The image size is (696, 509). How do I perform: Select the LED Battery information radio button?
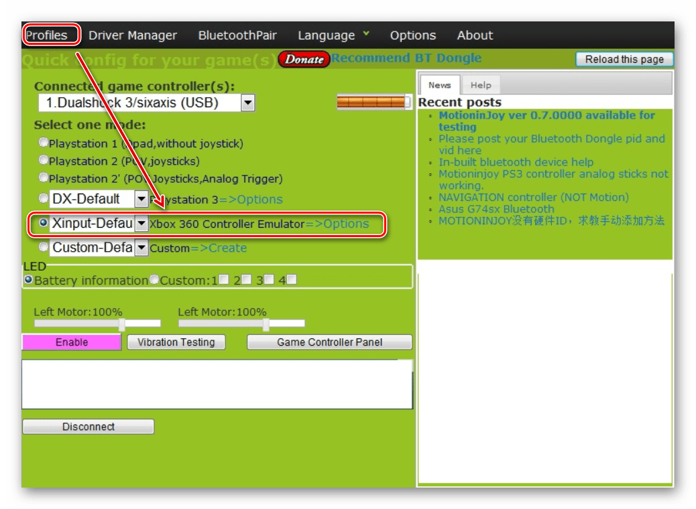(x=29, y=279)
